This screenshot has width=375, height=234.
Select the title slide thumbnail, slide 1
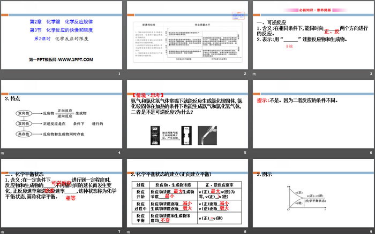[x=62, y=35]
